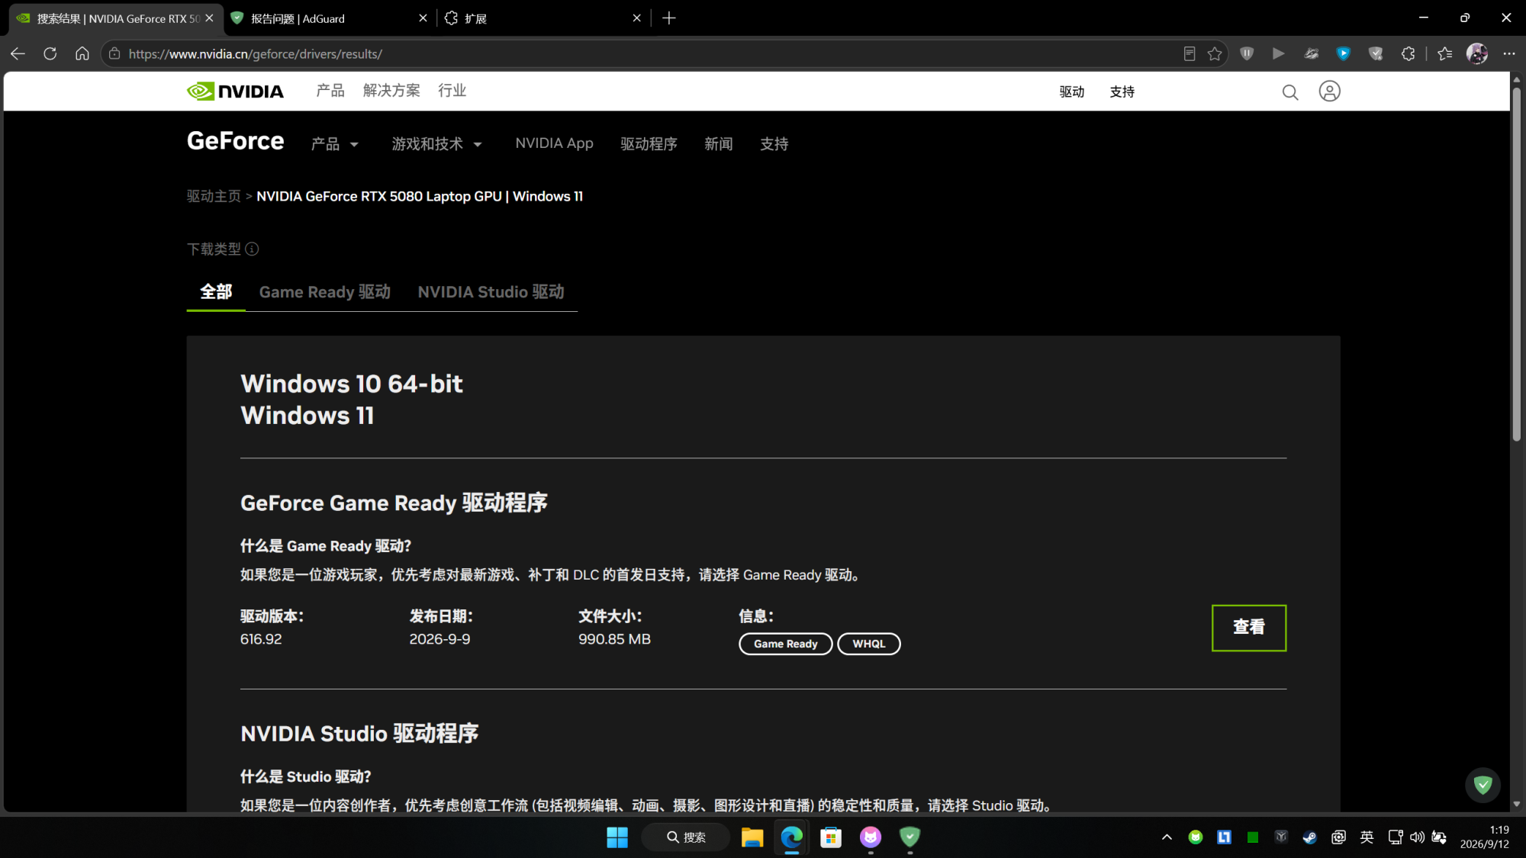
Task: Add this page to favorites star
Action: [1215, 53]
